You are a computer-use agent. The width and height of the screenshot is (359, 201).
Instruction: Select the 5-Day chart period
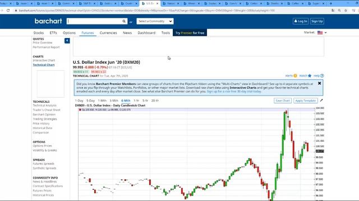coord(91,100)
